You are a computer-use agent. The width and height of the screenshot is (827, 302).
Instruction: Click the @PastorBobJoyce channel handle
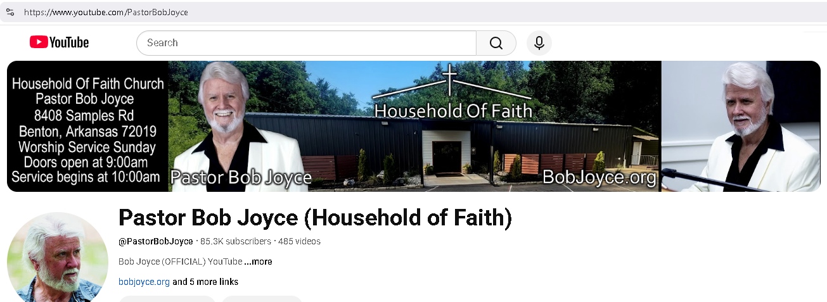[156, 241]
